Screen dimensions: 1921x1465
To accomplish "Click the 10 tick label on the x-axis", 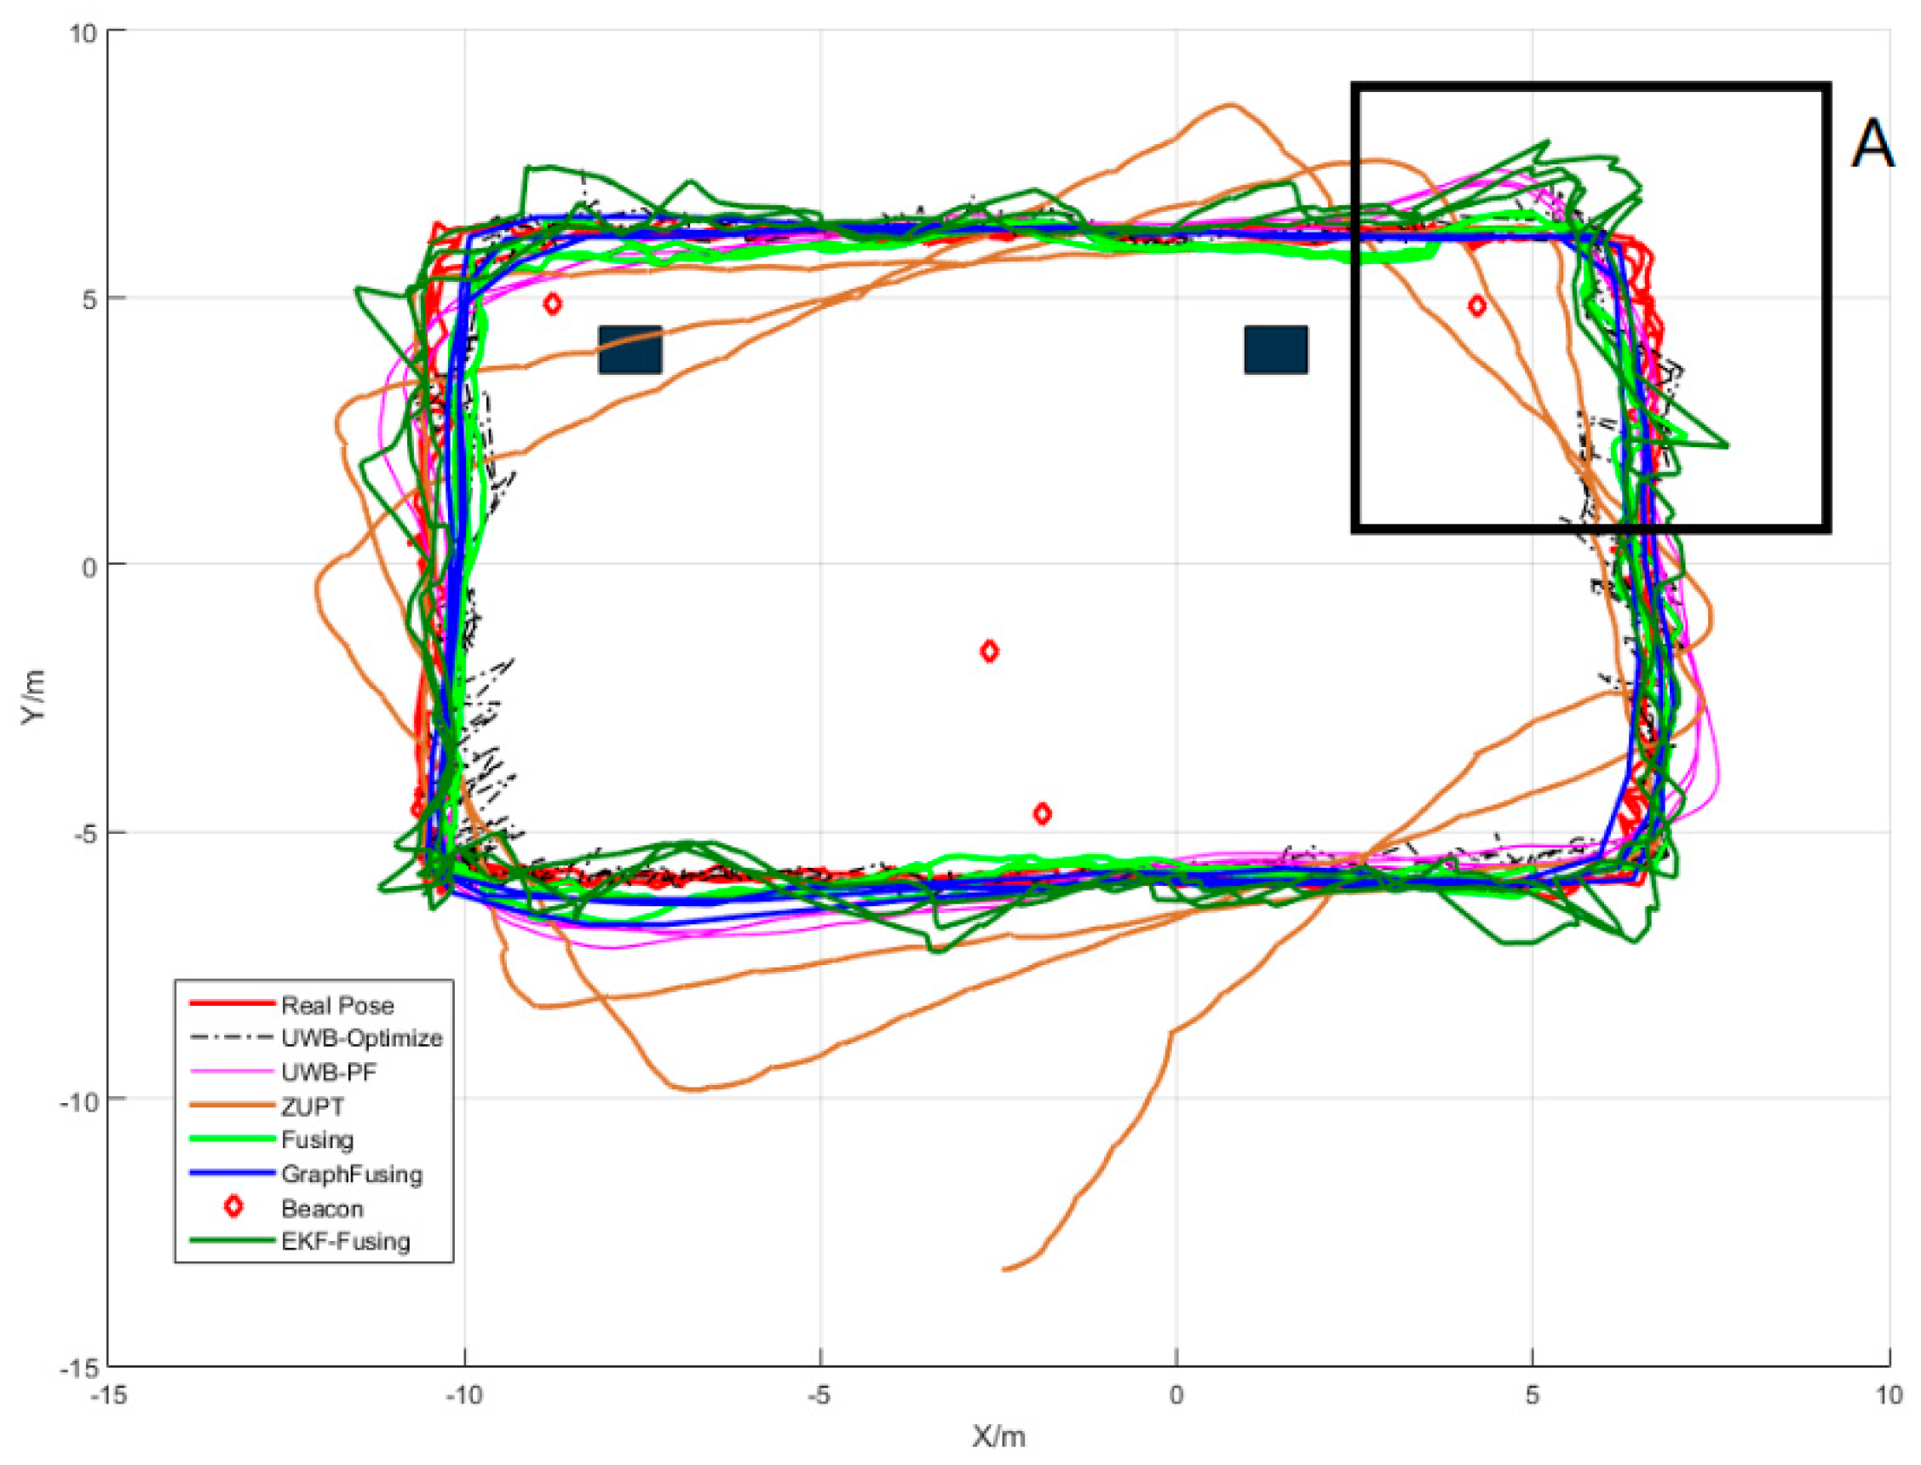I will tap(1889, 1395).
